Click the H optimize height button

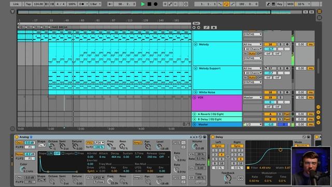point(306,12)
